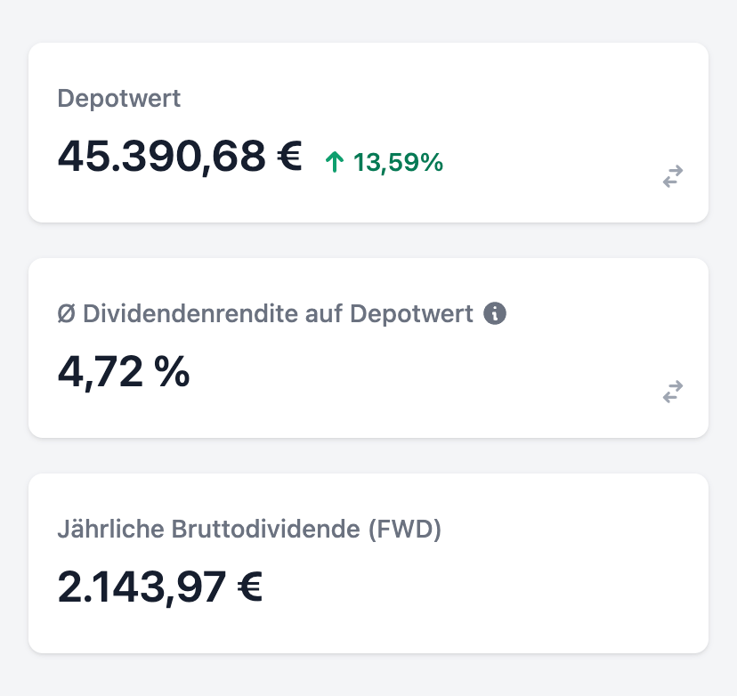Click the 4,72 % yield value
Screen dimensions: 737x696
[x=124, y=371]
